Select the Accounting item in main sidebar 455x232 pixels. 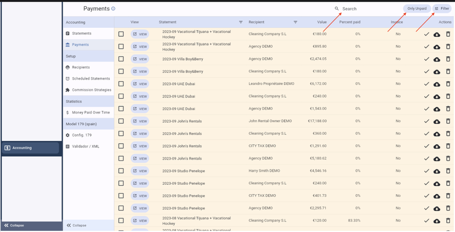[x=30, y=148]
